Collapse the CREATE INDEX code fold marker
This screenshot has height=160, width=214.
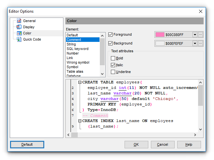click(x=80, y=121)
